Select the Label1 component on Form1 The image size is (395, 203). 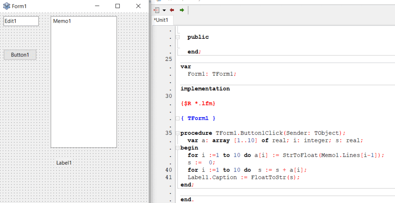click(64, 163)
